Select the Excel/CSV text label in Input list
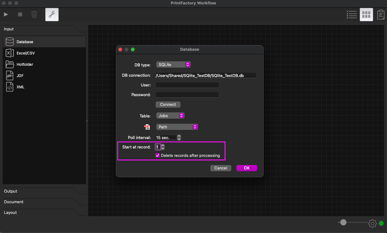Viewport: 387px width, 233px height. click(26, 53)
